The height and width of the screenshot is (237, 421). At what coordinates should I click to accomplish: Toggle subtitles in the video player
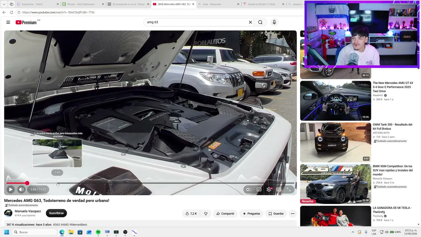click(x=259, y=189)
